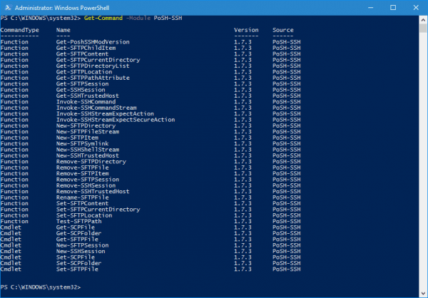Image resolution: width=428 pixels, height=298 pixels.
Task: Click 'Remove-SSHTrustedHost' function name
Action: (x=93, y=192)
